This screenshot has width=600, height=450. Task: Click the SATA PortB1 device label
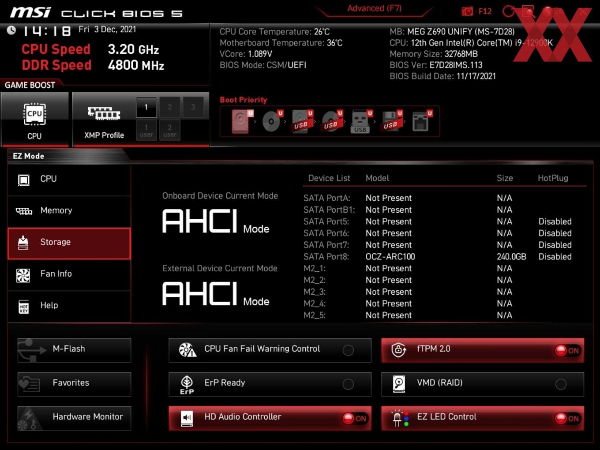tap(329, 210)
